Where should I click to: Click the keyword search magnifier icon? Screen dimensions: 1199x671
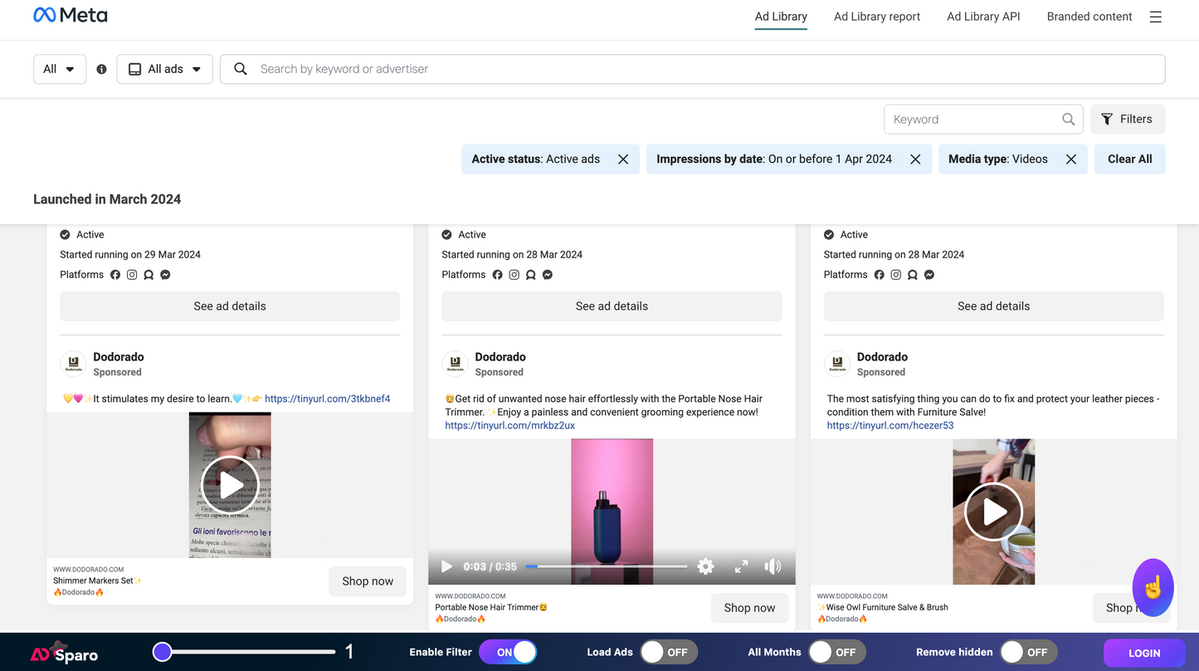(1069, 120)
